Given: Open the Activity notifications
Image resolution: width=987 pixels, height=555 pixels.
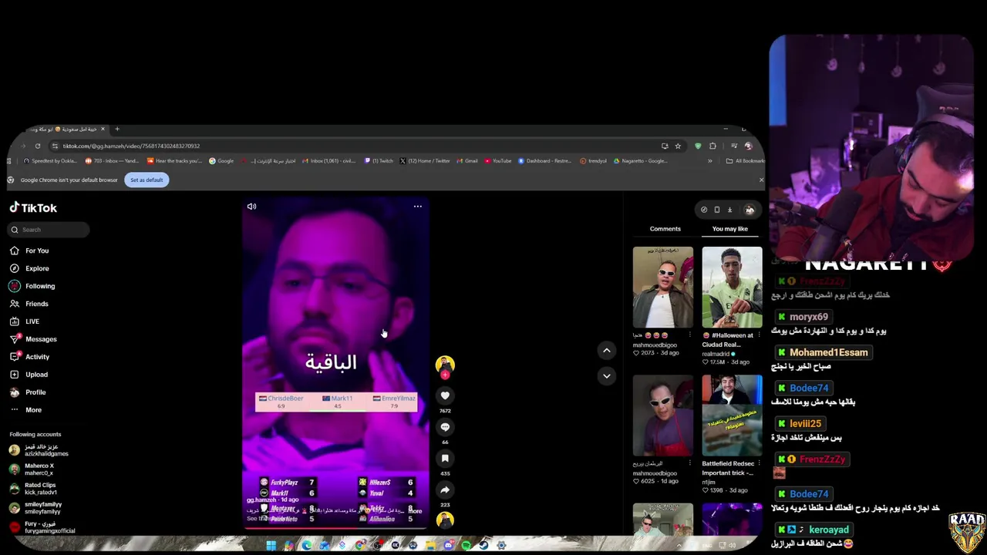Looking at the screenshot, I should pos(30,357).
